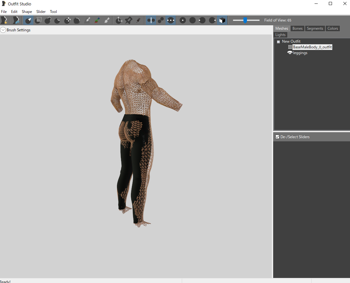Viewport: 350px width, 283px height.
Task: Open the Slider menu
Action: pyautogui.click(x=41, y=12)
